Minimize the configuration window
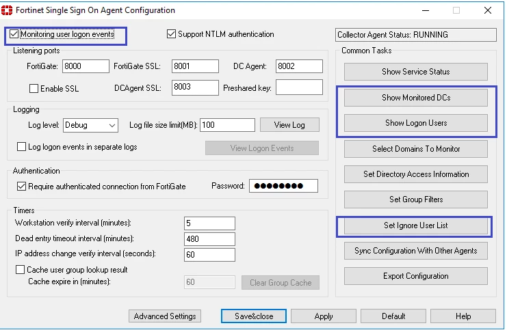Viewport: 507px width, 330px height. (x=426, y=10)
